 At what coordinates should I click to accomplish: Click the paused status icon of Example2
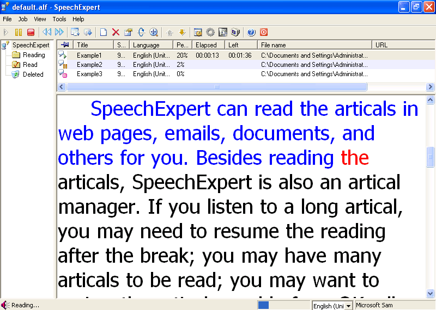coord(63,64)
